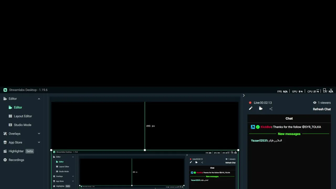Click the GPU 9% readout
336x189 pixels.
(297, 91)
